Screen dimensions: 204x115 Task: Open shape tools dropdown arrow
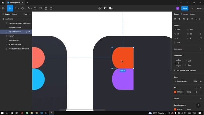25,9
